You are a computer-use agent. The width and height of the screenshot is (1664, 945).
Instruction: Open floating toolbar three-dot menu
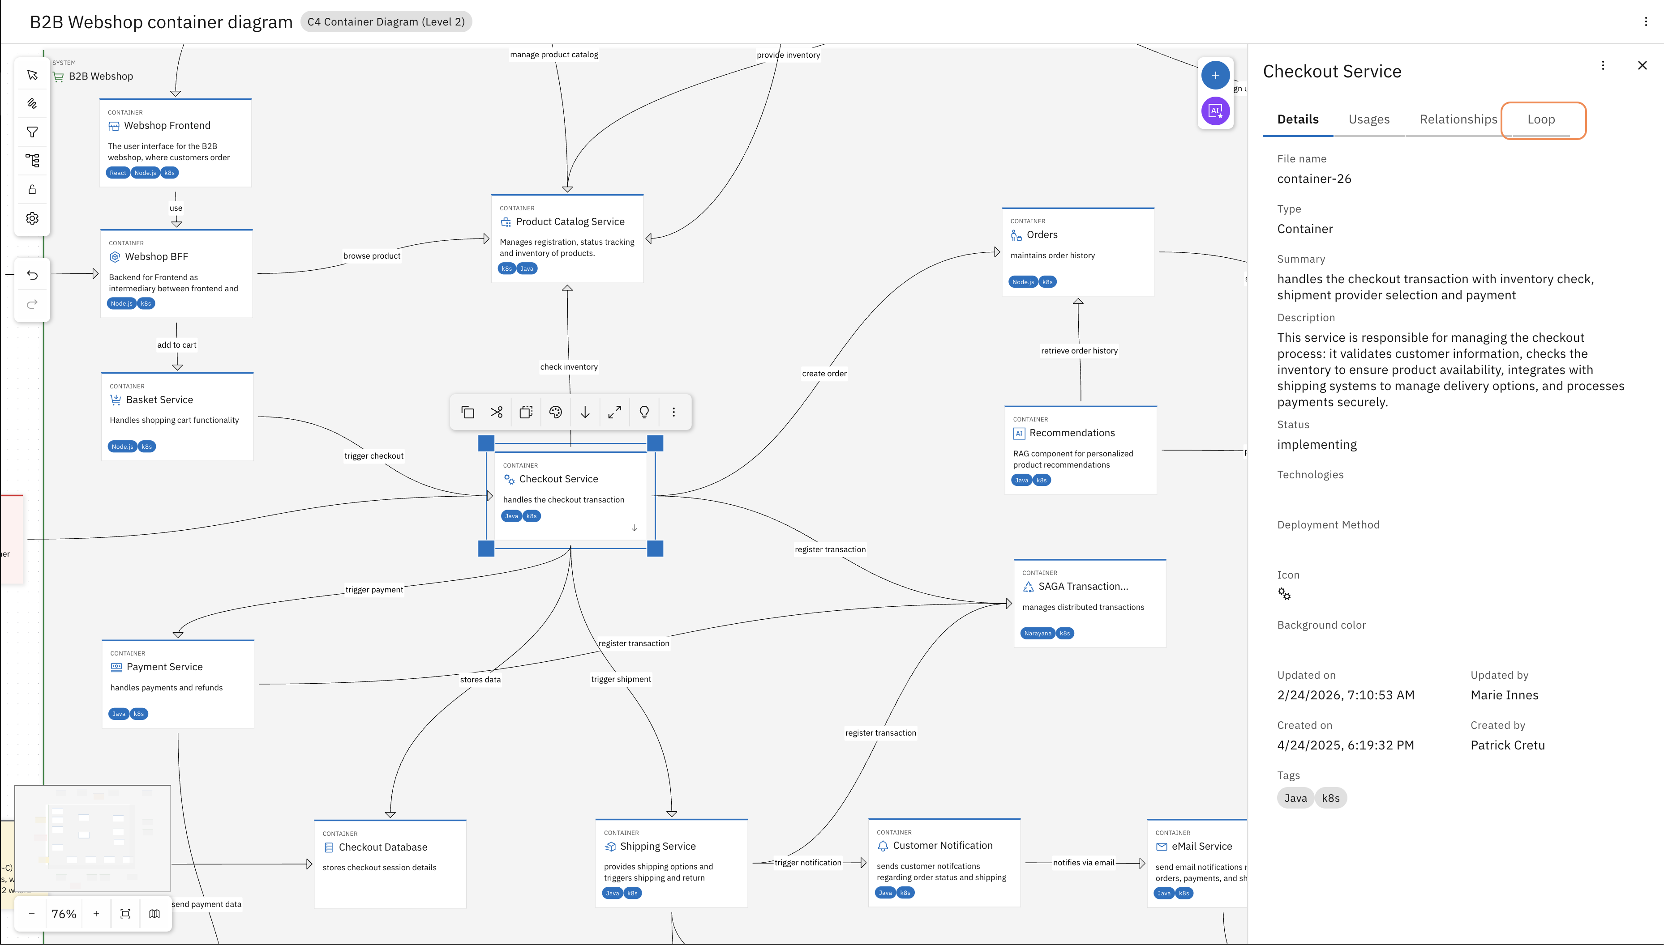(x=673, y=412)
